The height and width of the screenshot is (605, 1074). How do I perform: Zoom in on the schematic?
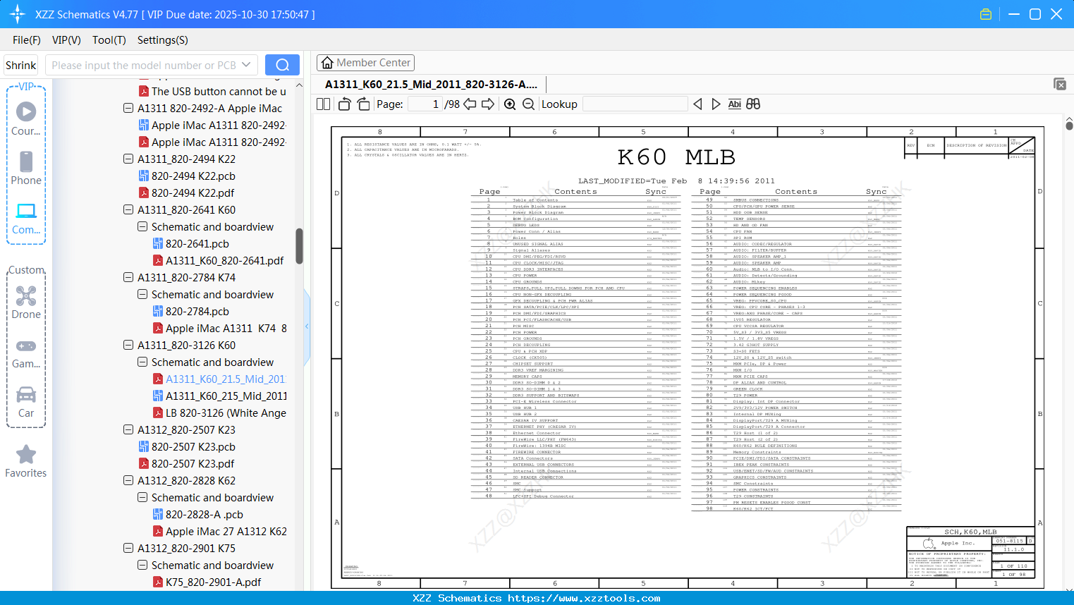coord(510,104)
